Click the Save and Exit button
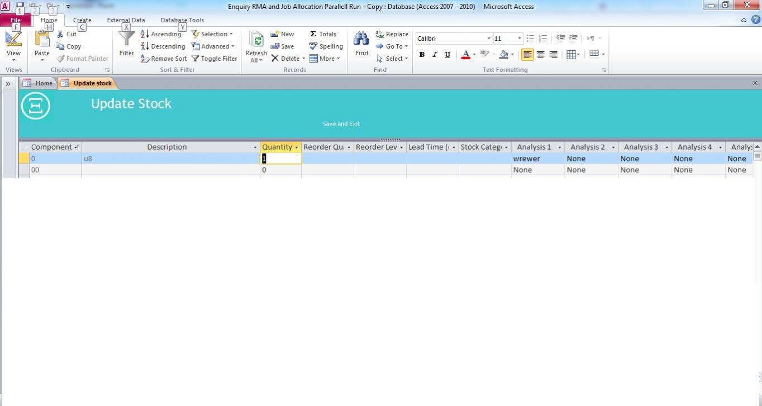 pos(341,124)
